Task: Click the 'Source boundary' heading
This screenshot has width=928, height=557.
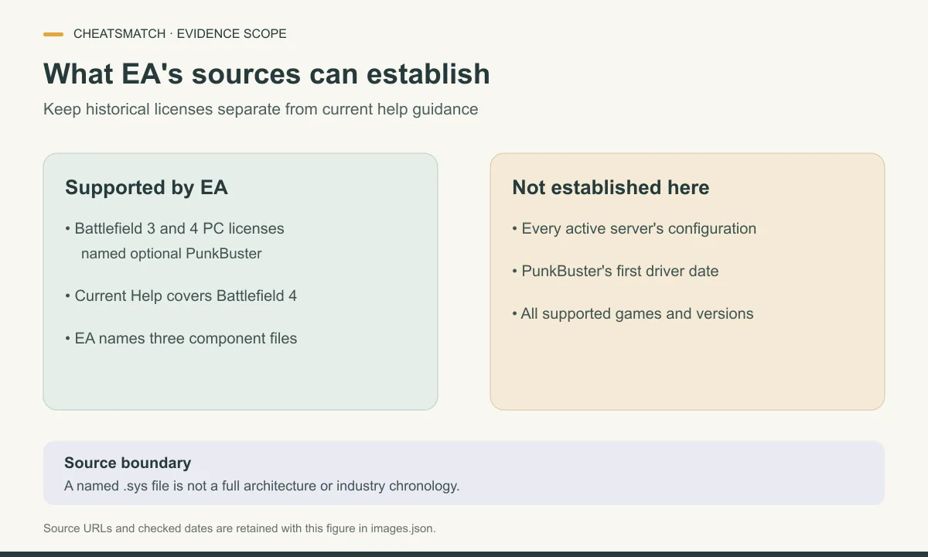Action: (128, 463)
